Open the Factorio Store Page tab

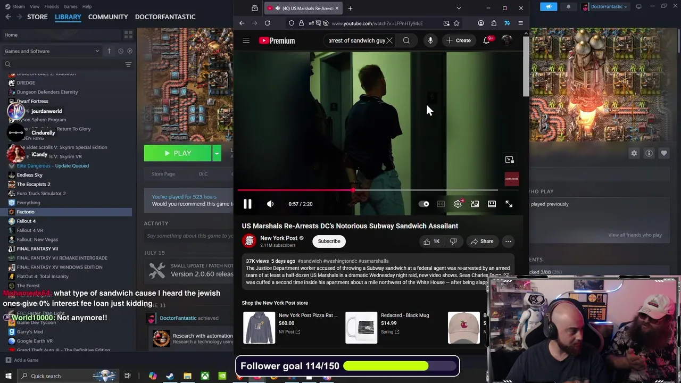click(x=163, y=174)
